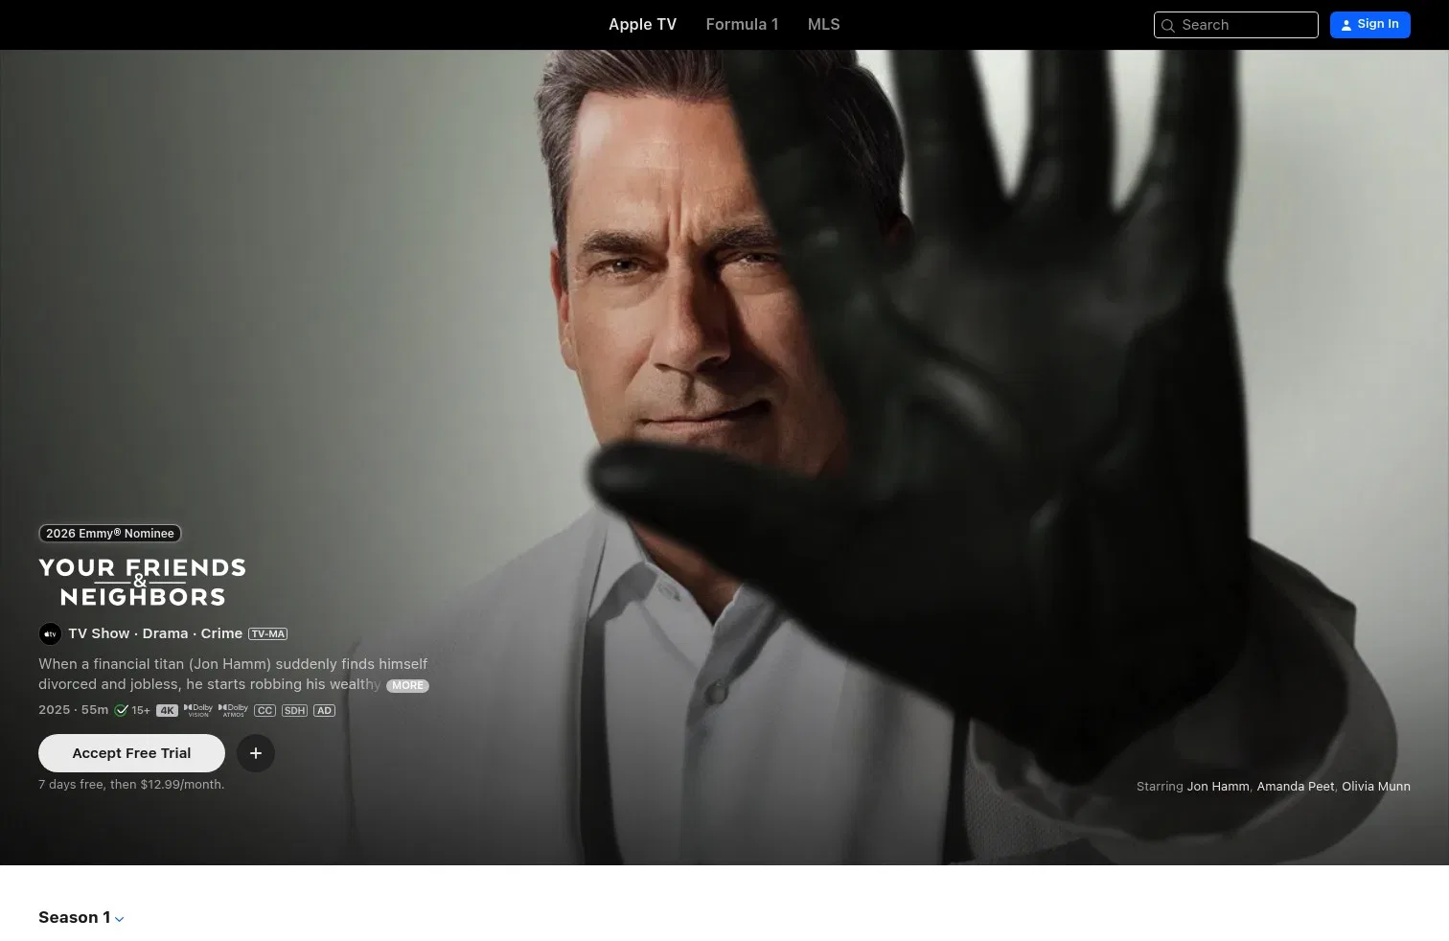Open Jon Hamm cast link

click(1218, 787)
